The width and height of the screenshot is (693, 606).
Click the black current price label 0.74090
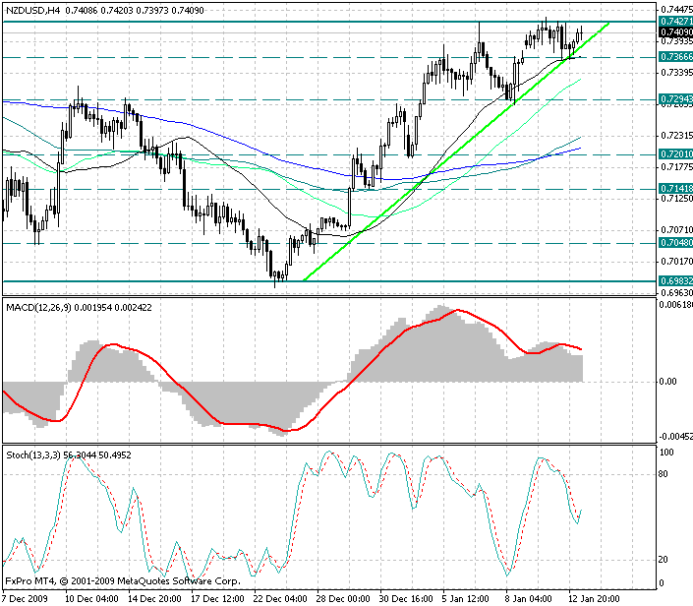[x=675, y=31]
